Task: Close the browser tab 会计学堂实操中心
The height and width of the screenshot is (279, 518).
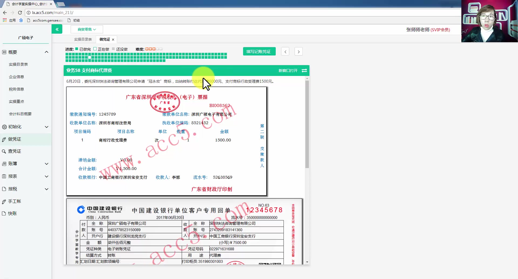Action: click(51, 4)
